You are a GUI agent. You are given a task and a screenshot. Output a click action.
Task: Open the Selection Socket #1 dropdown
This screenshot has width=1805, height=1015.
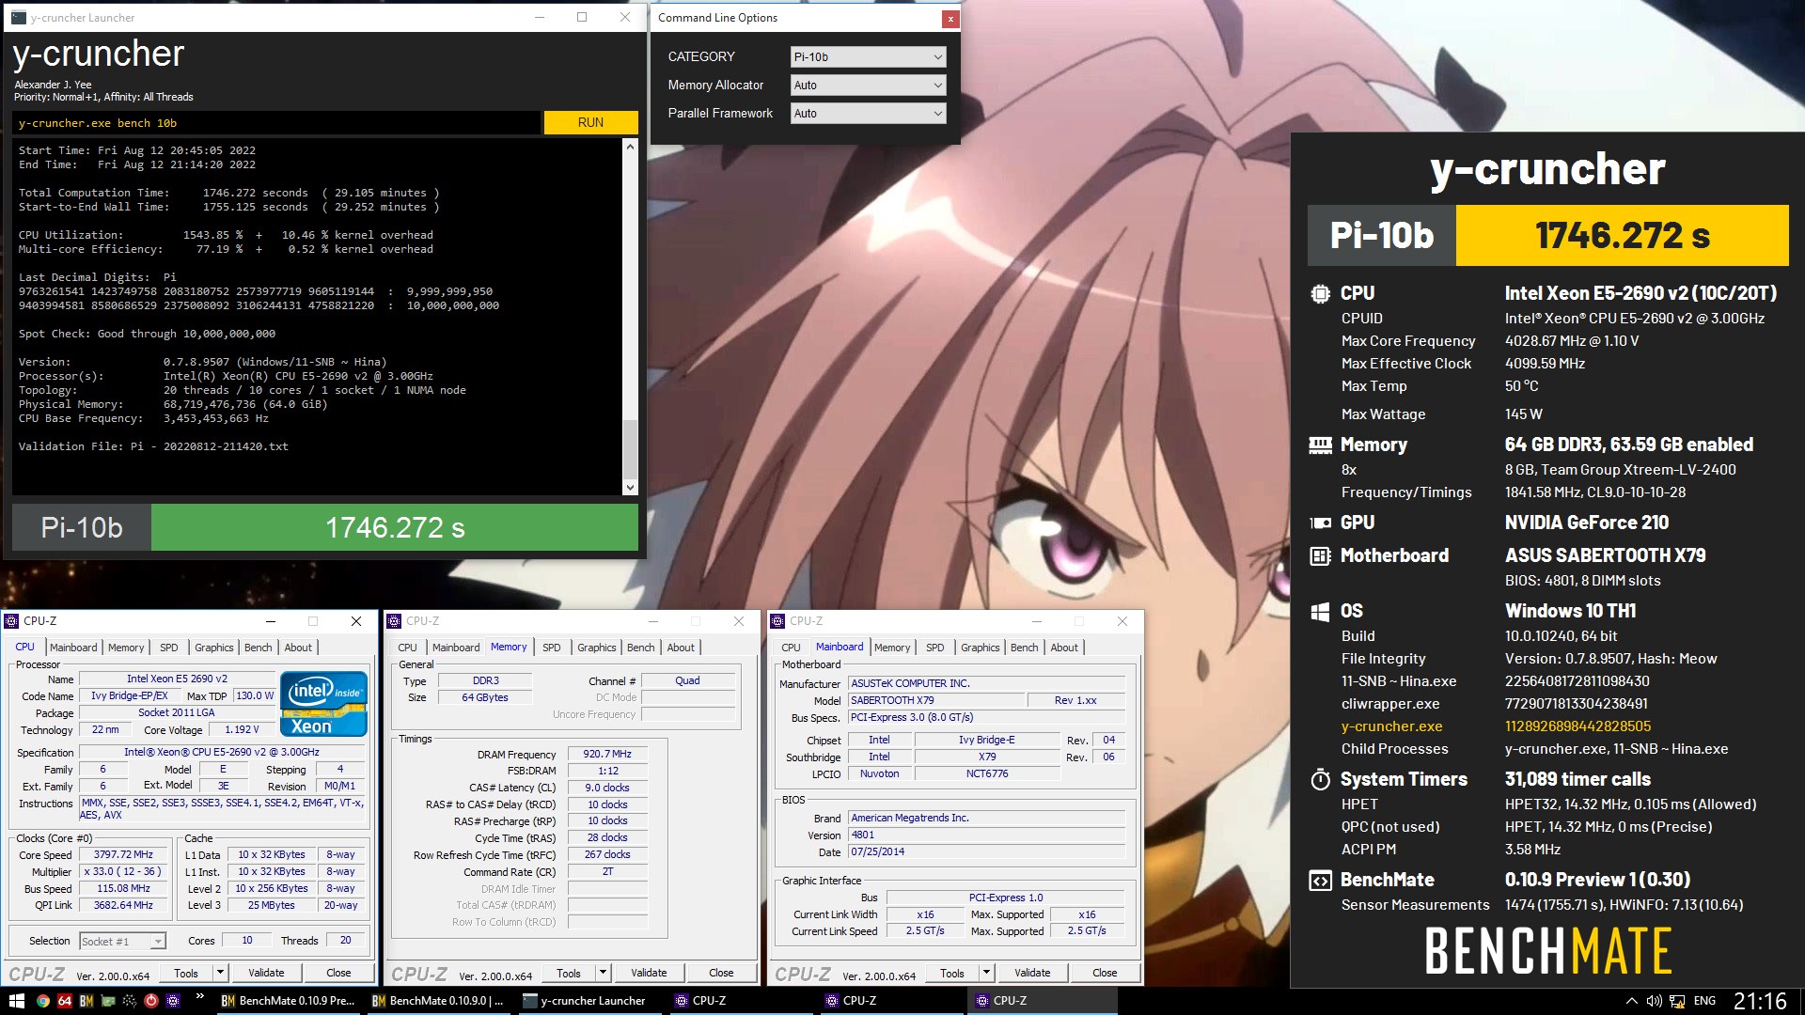click(122, 941)
